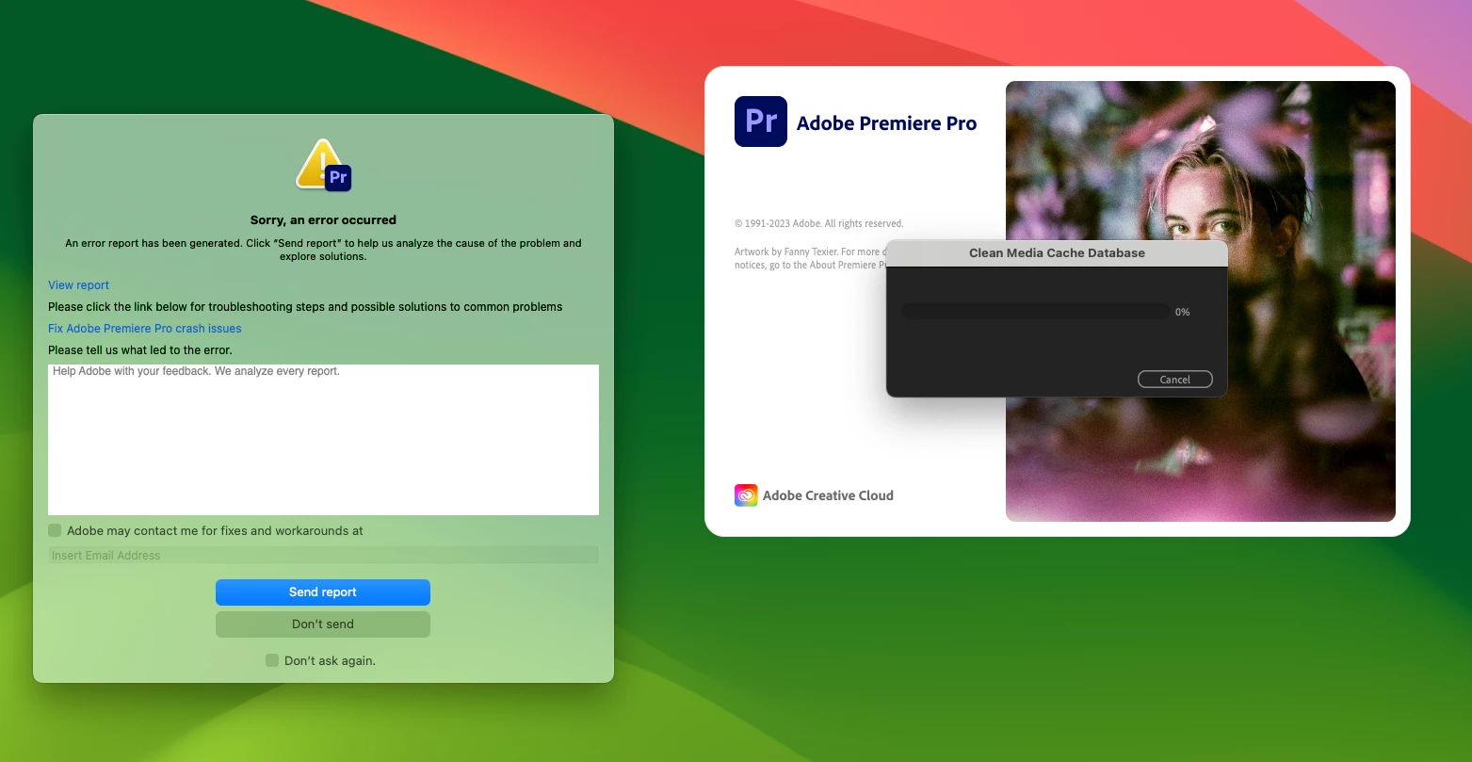1472x762 pixels.
Task: Cancel the Clean Media Cache Database operation
Action: click(1174, 380)
